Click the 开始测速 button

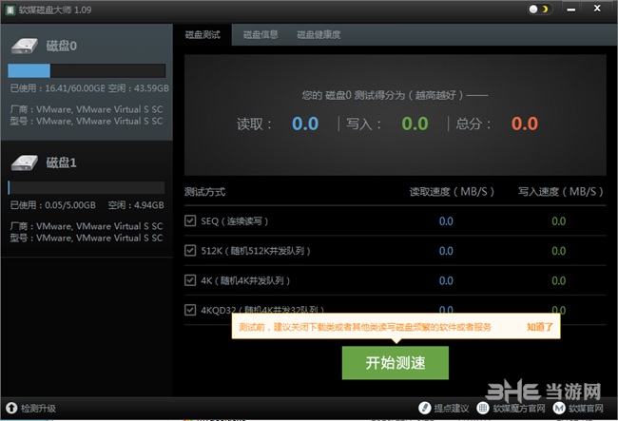[396, 363]
